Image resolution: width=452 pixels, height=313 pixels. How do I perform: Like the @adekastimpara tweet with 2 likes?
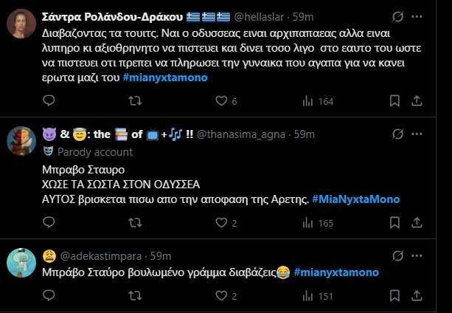(223, 296)
